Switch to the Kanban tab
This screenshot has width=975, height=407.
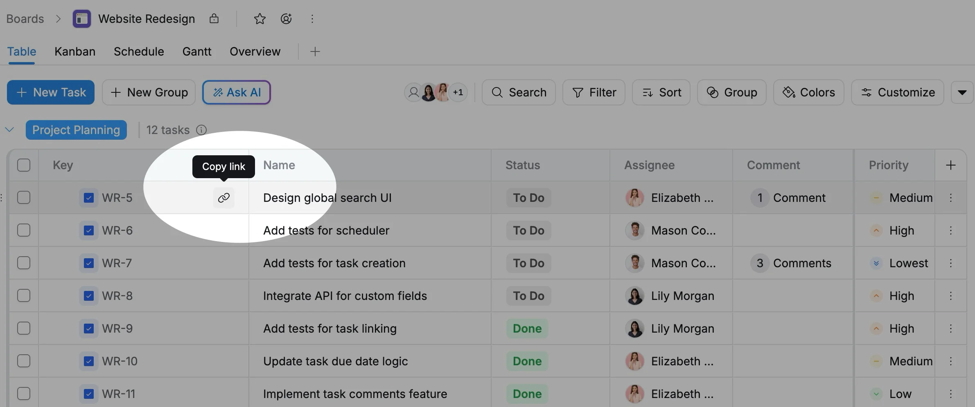(75, 51)
